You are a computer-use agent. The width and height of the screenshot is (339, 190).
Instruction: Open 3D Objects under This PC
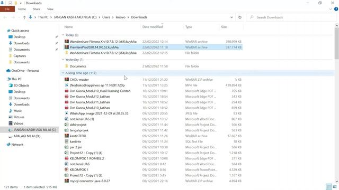pyautogui.click(x=21, y=85)
